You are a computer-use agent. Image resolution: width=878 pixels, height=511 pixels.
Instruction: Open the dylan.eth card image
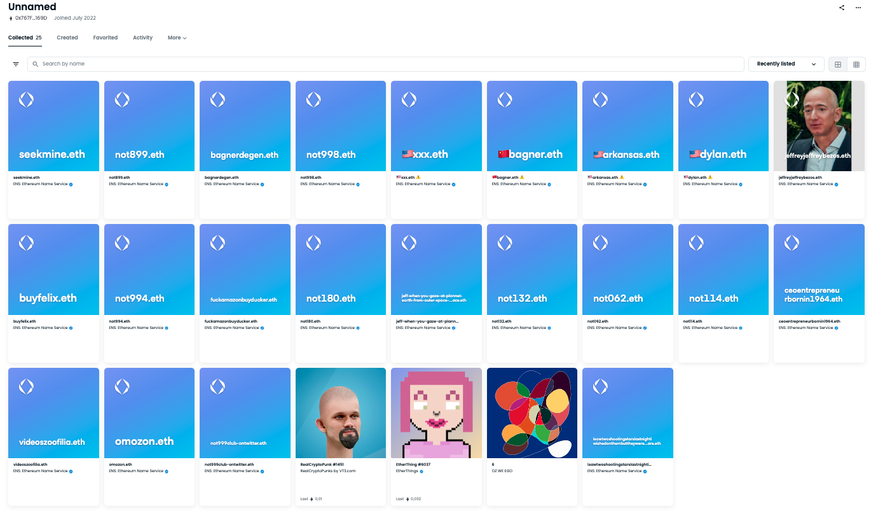[x=724, y=126]
